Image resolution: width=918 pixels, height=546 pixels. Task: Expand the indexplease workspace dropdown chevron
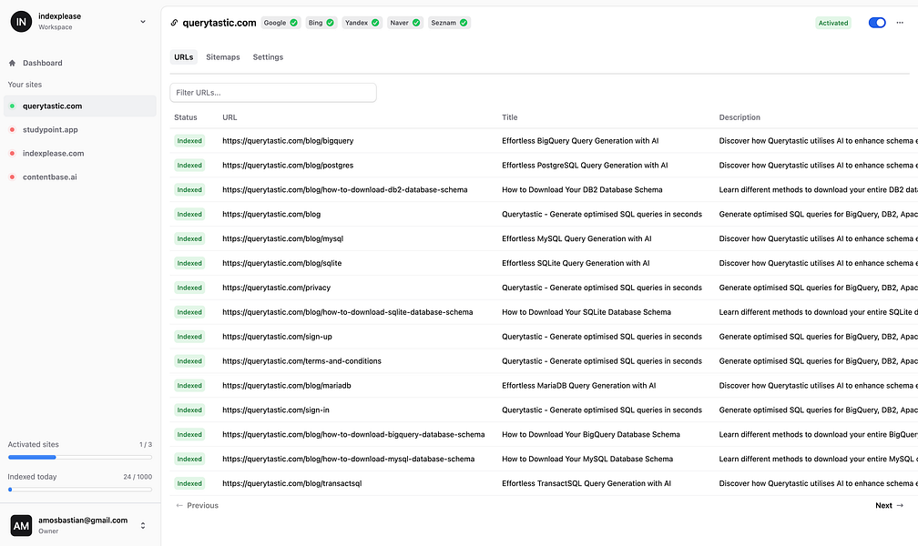tap(143, 22)
